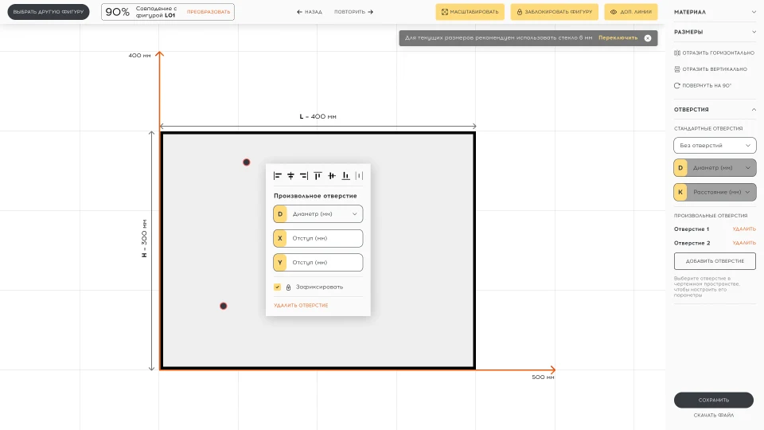The height and width of the screenshot is (430, 764).
Task: Click the distribute horizontally icon
Action: pyautogui.click(x=359, y=175)
